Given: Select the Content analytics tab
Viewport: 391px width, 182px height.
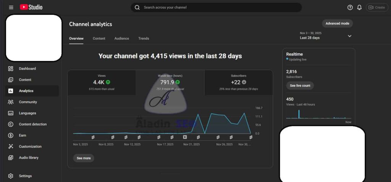Looking at the screenshot, I should 99,39.
